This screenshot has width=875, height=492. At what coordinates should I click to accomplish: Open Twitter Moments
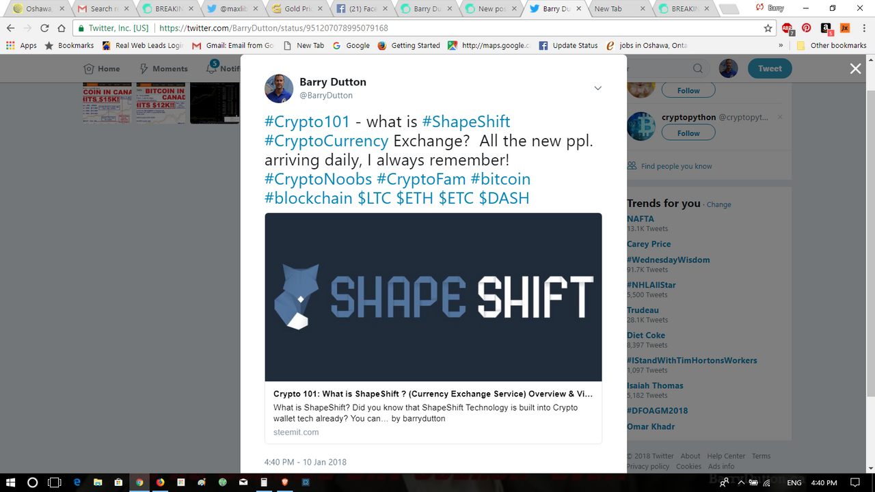[163, 68]
